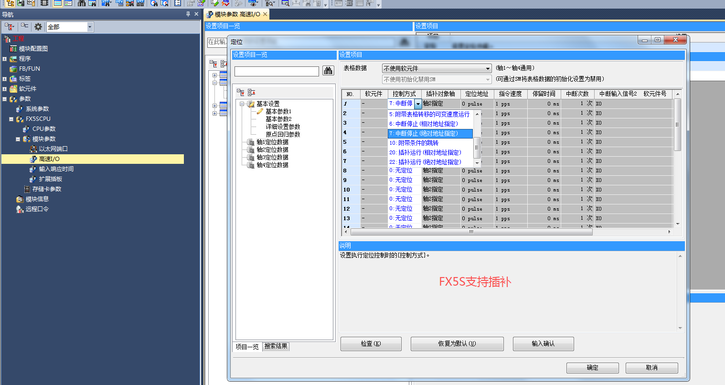The height and width of the screenshot is (385, 725).
Task: Click the 模块配置图 icon in project tree
Action: coord(13,49)
